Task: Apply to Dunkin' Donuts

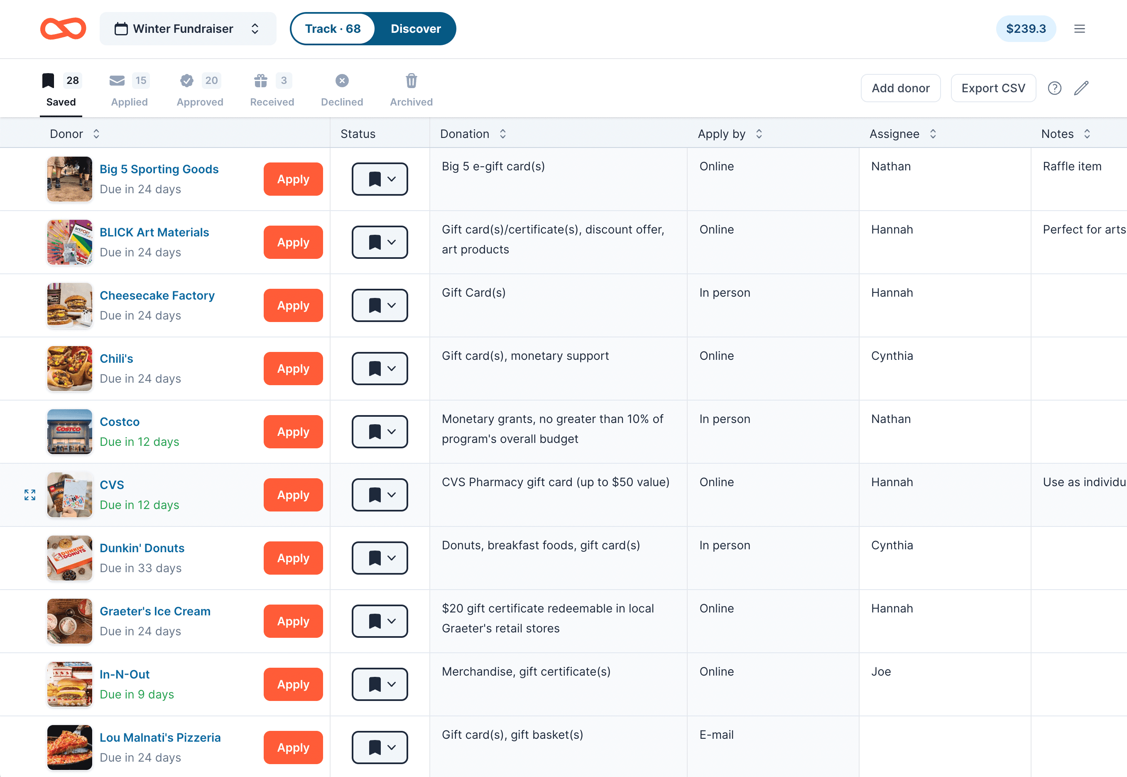Action: (x=293, y=558)
